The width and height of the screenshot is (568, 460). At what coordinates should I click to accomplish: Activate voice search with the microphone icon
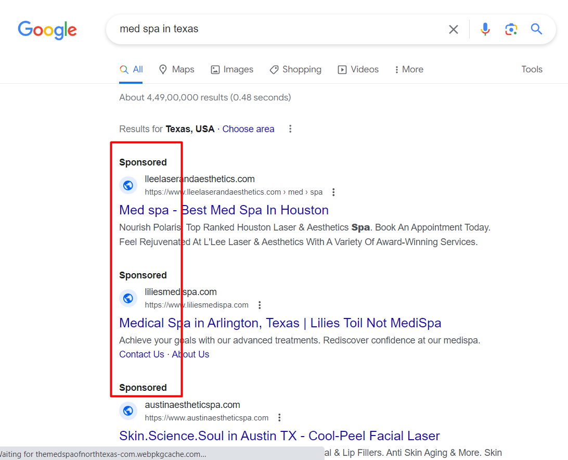click(x=485, y=29)
